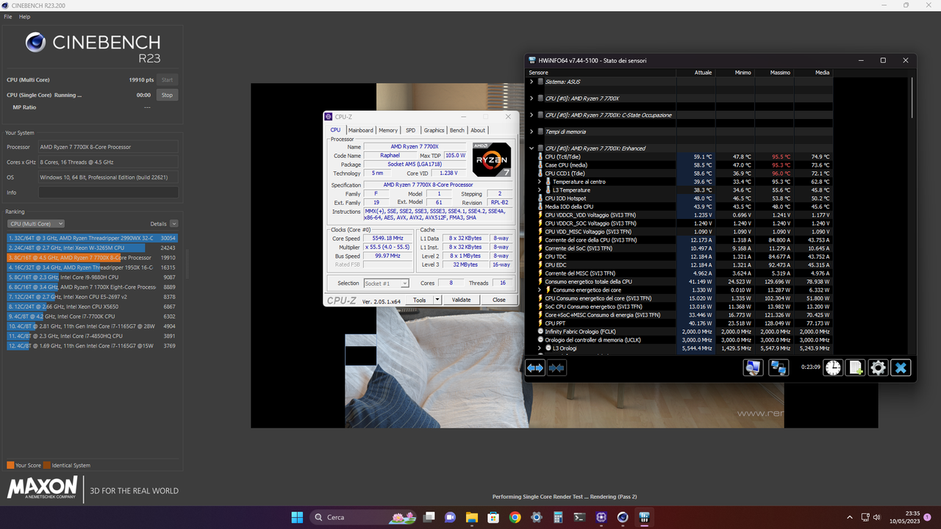941x529 pixels.
Task: Expand the Tempi di memoria group
Action: 532,132
